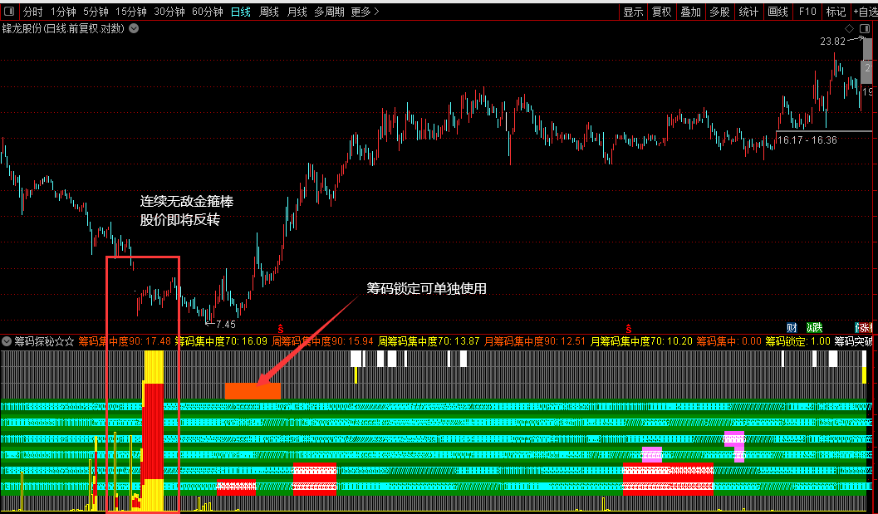Image resolution: width=878 pixels, height=514 pixels.
Task: Click the 7.45 low price label
Action: (226, 324)
